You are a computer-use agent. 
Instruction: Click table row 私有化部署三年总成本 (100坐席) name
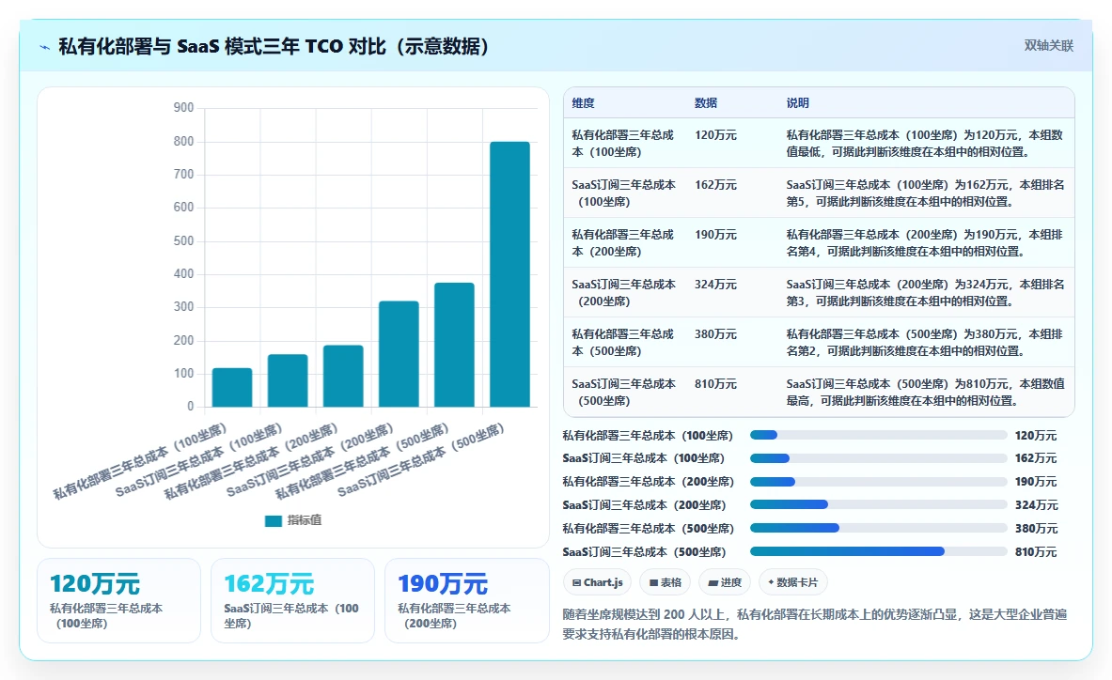point(622,143)
